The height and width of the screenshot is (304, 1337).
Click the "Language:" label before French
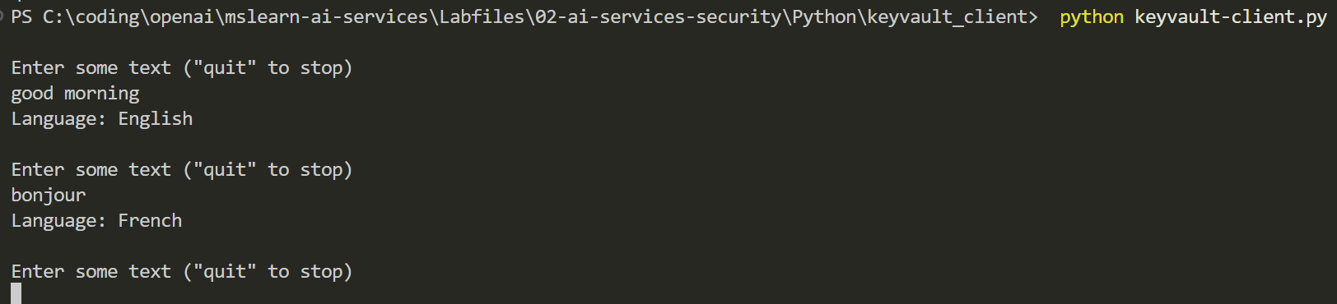coord(58,221)
